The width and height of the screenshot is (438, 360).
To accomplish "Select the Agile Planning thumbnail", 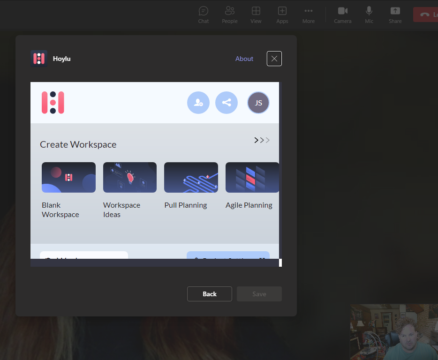I will (252, 177).
